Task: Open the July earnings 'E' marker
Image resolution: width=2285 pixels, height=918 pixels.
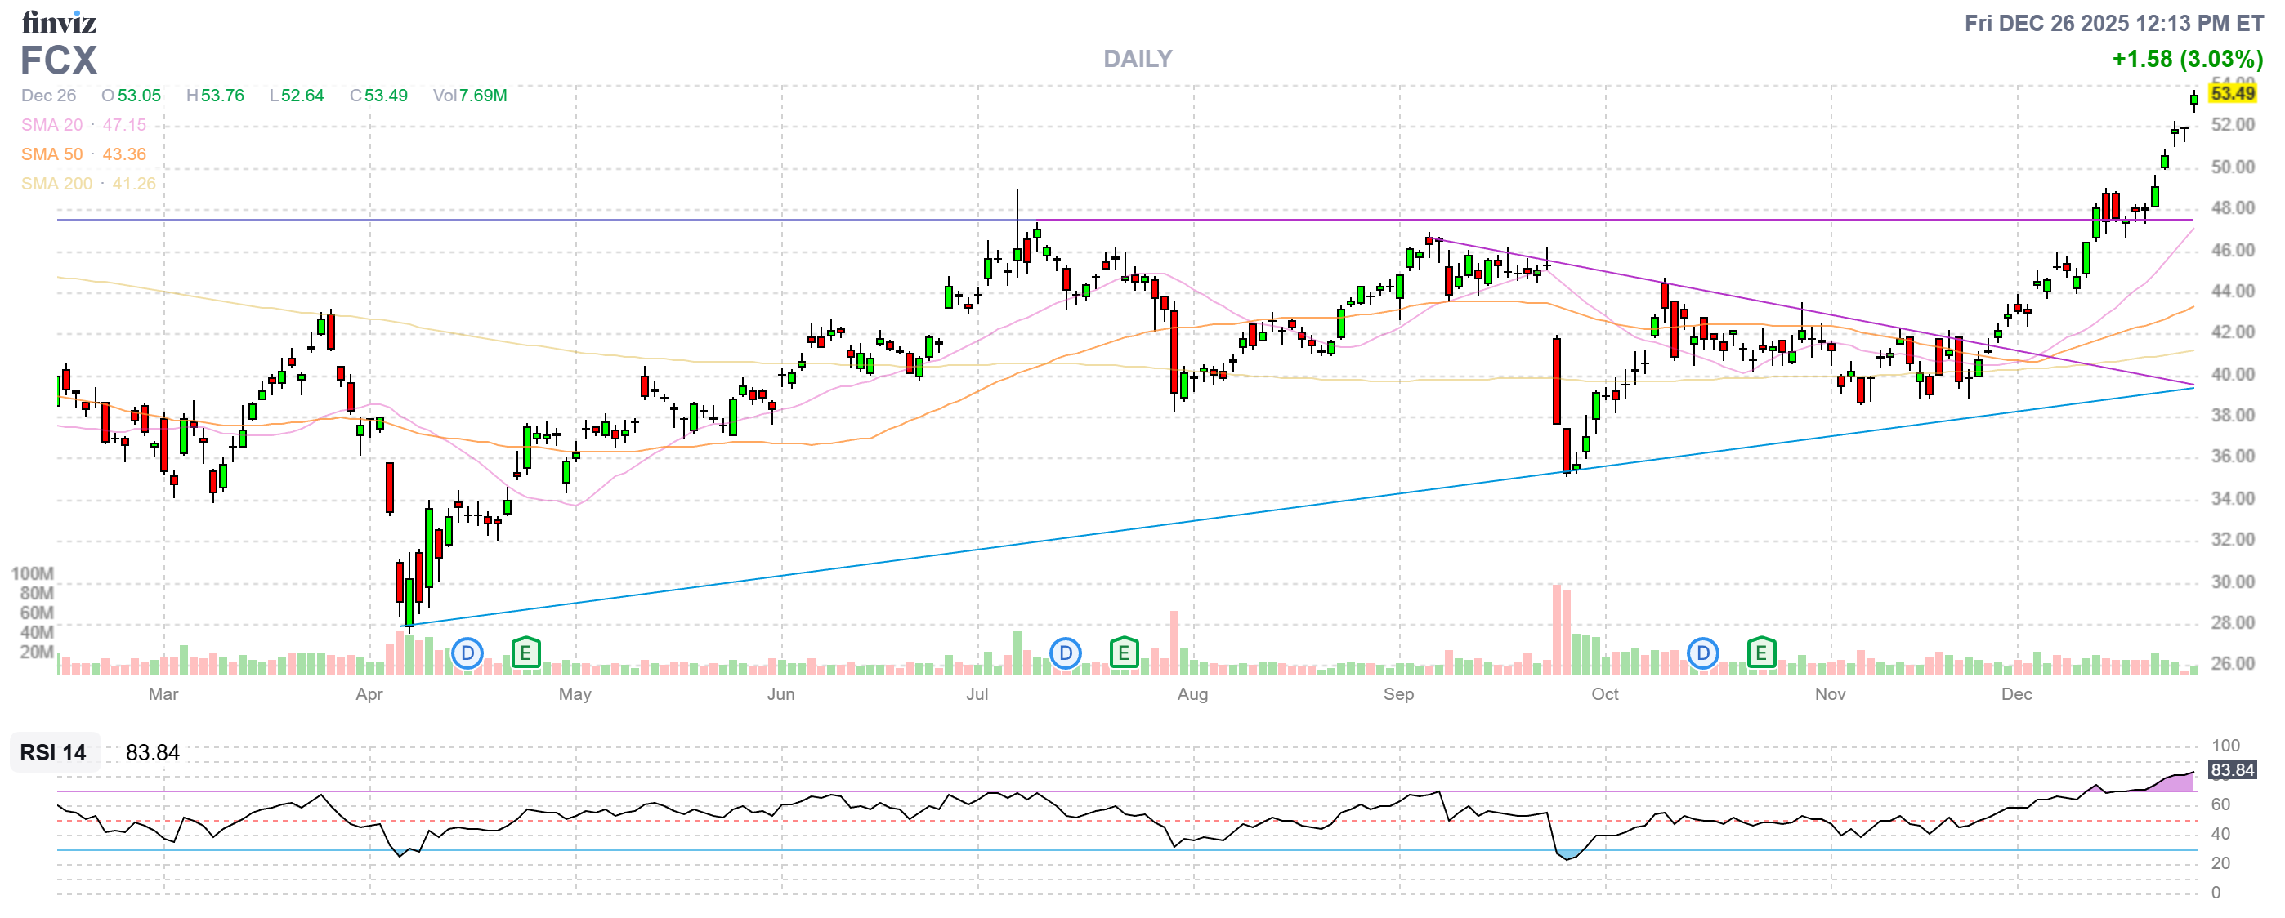Action: point(1124,654)
